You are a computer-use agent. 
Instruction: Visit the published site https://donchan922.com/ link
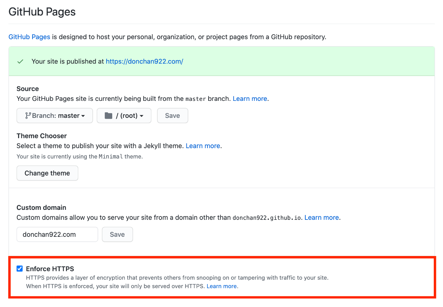(x=144, y=62)
